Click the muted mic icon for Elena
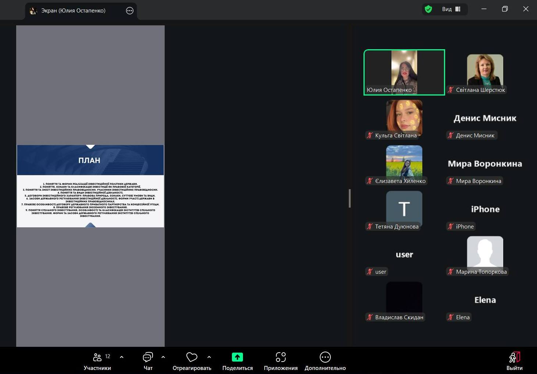The height and width of the screenshot is (374, 537). pyautogui.click(x=451, y=317)
